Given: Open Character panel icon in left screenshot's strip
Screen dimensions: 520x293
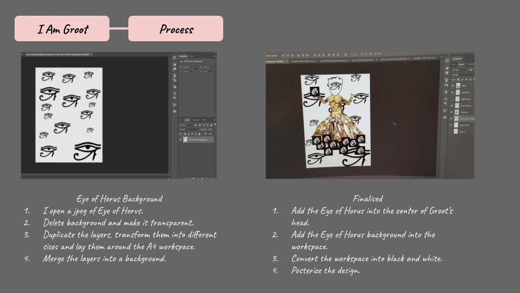Looking at the screenshot, I should pyautogui.click(x=175, y=93).
